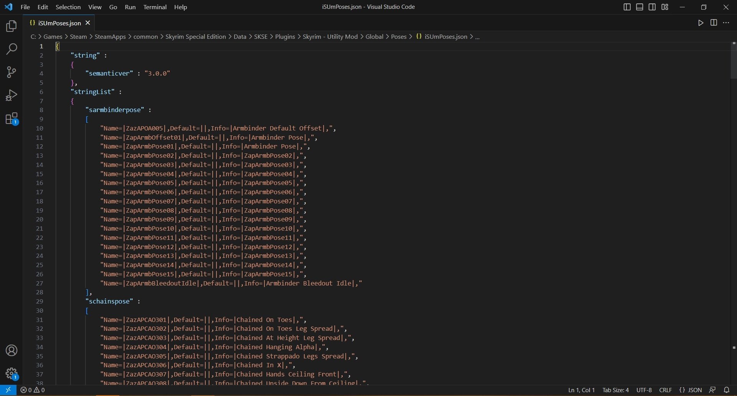The image size is (737, 396).
Task: Click the UTF-8 encoding indicator
Action: click(x=644, y=390)
